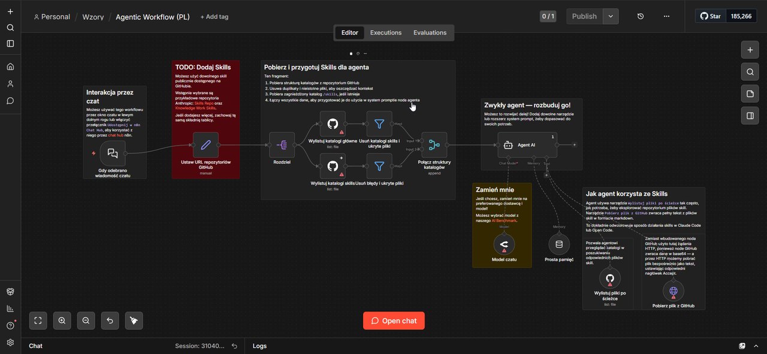Select the Rozdziel split node

pos(282,145)
